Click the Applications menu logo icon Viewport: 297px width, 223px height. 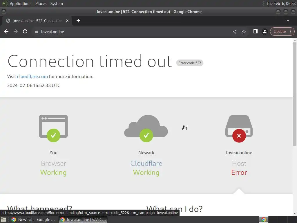pos(5,3)
